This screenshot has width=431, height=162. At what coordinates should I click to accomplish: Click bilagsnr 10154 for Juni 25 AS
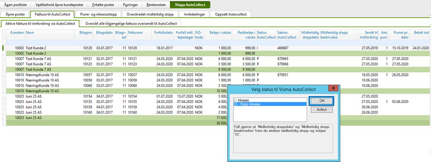point(88,97)
